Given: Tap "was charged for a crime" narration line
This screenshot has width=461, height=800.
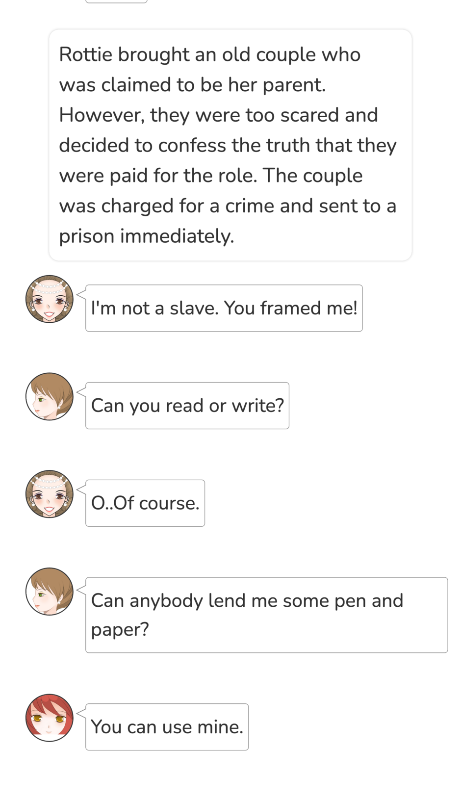Looking at the screenshot, I should (228, 206).
